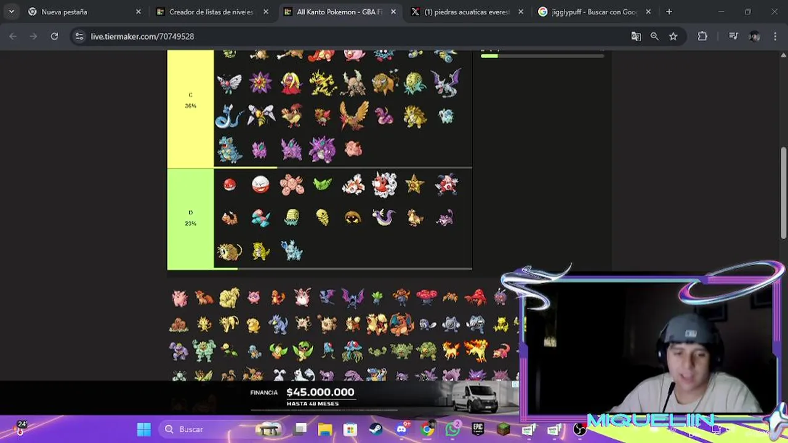The height and width of the screenshot is (443, 788).
Task: Switch to Creador de listas de niveles tab
Action: tap(211, 12)
